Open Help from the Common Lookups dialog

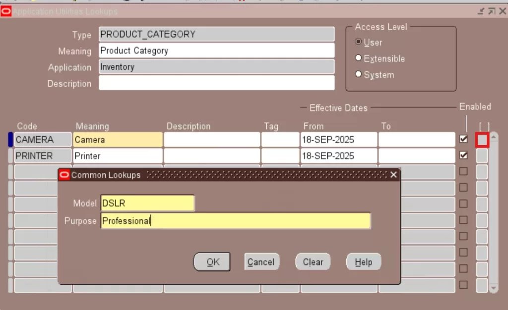point(363,262)
